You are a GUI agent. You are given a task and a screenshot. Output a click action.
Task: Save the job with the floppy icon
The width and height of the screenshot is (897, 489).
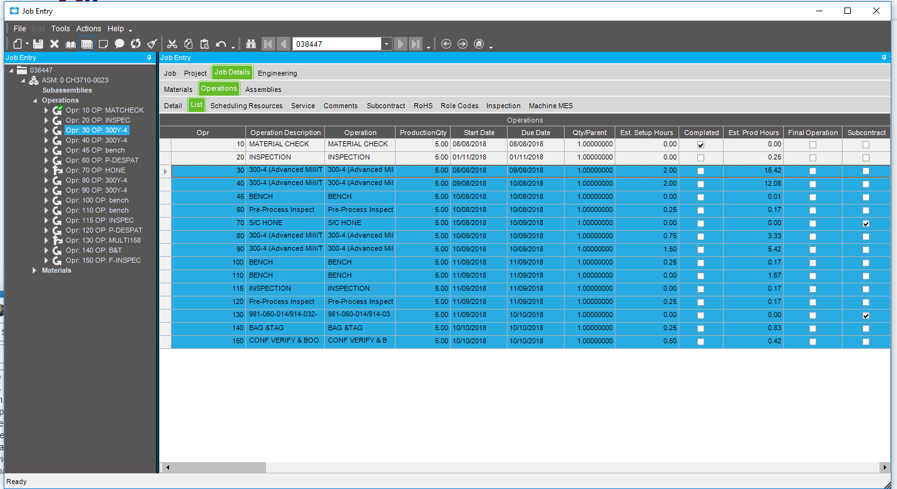38,44
